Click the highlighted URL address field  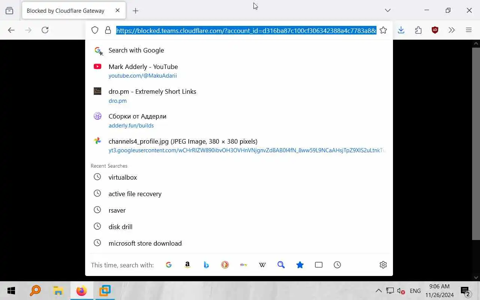[246, 30]
